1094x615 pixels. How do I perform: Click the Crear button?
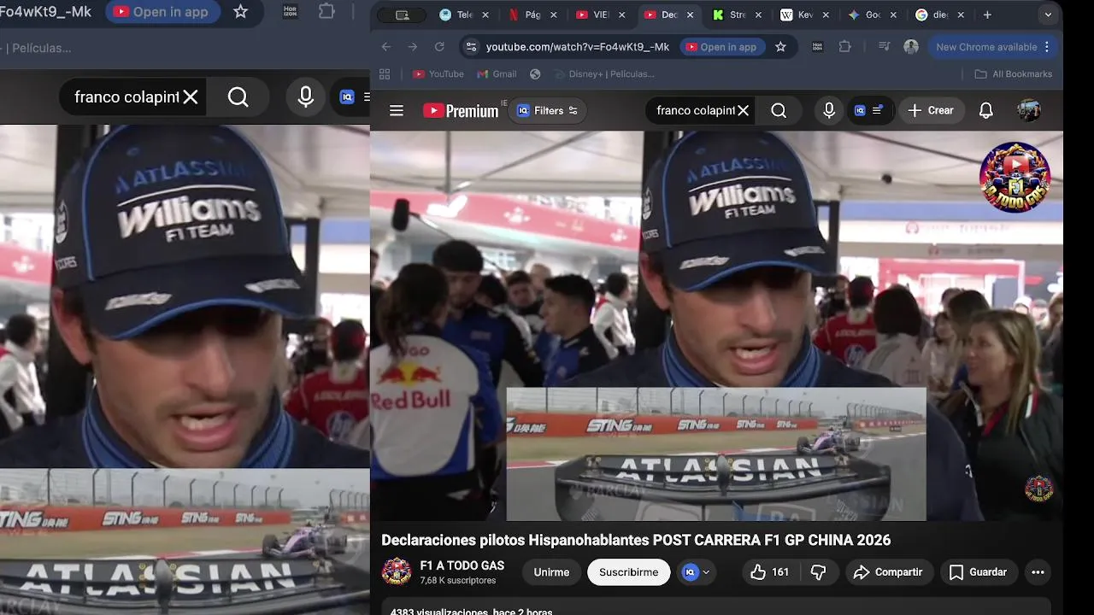click(x=931, y=110)
